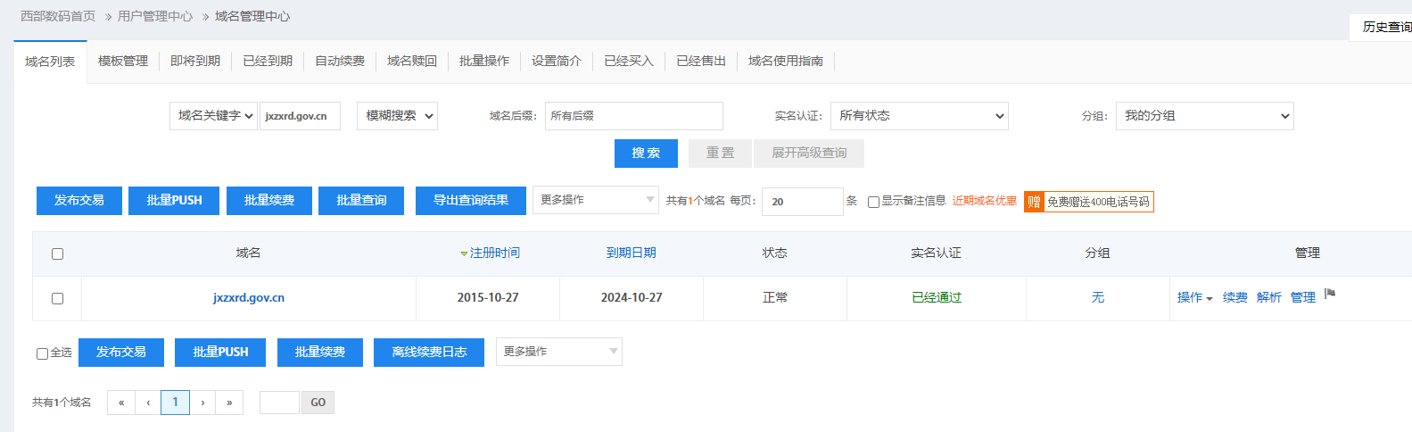Go to the first page with the double arrow
The height and width of the screenshot is (432, 1412).
121,403
